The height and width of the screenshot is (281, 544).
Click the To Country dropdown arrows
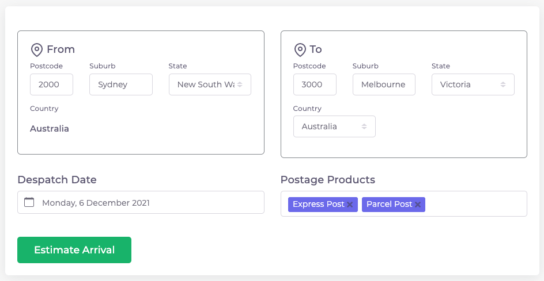(364, 126)
